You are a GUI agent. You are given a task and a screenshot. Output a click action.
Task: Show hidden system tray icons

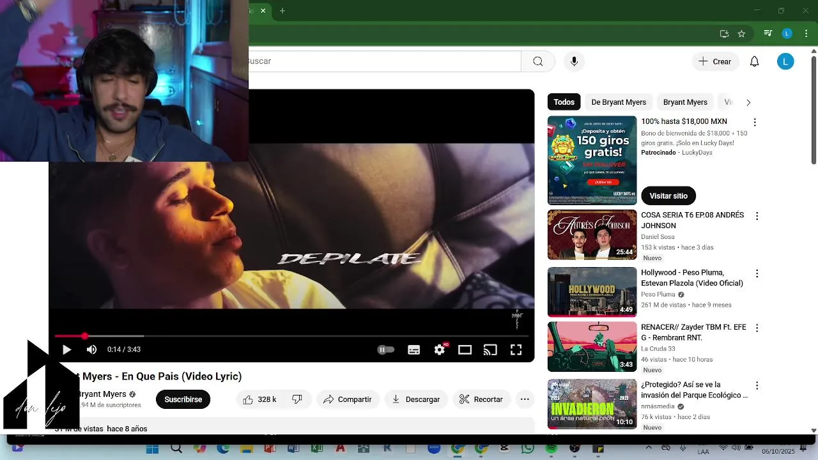click(x=649, y=448)
